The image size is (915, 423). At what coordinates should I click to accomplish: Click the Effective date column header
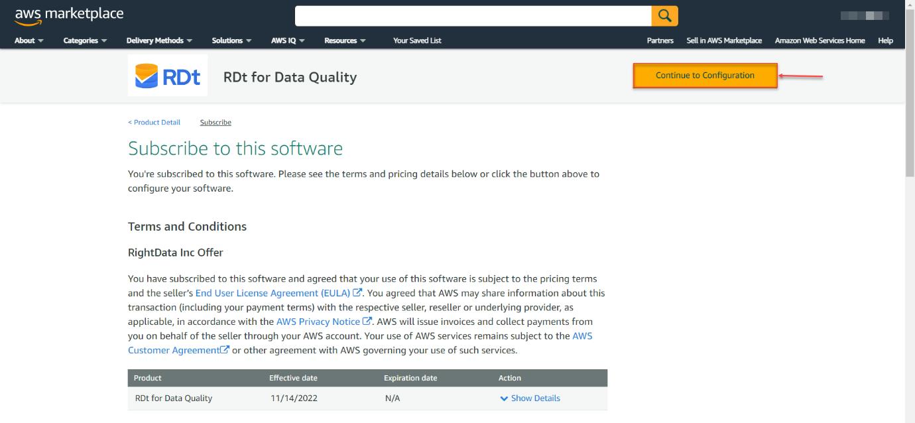coord(293,378)
